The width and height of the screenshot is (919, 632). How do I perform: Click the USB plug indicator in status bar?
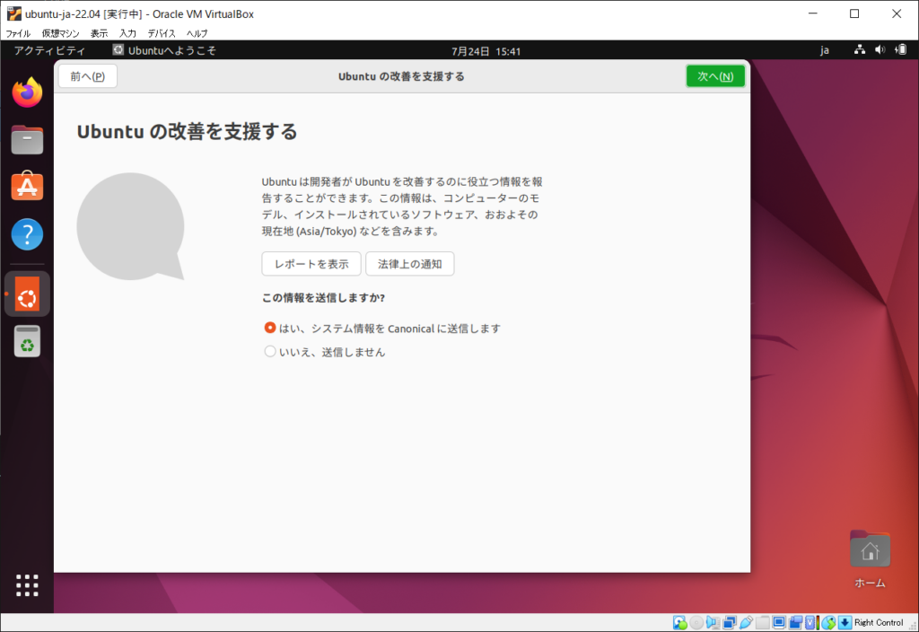click(746, 623)
